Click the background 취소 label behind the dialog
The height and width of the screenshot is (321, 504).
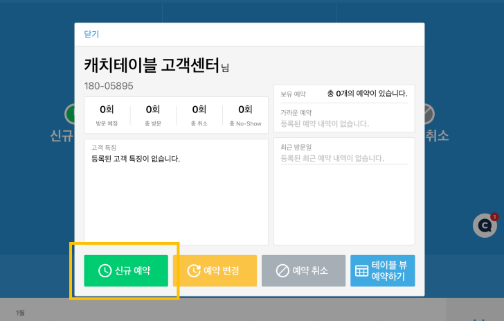[x=437, y=136]
